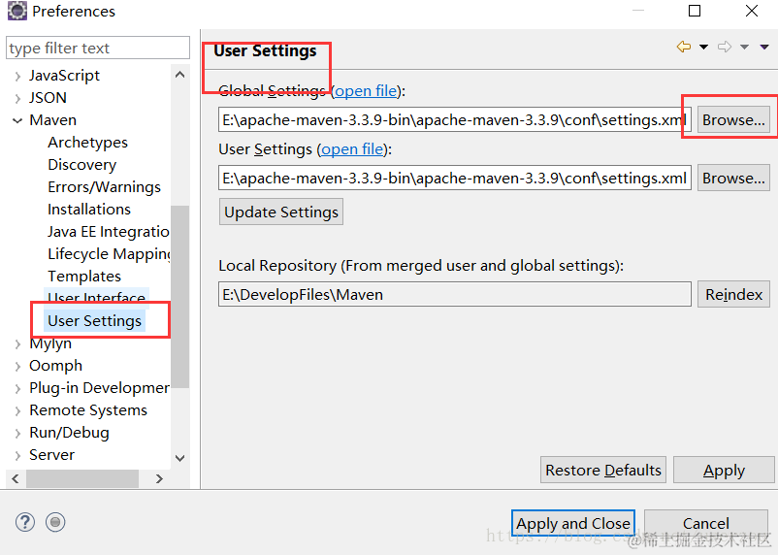Click the Preferences window title icon
Screen dimensions: 778x555
pyautogui.click(x=16, y=11)
